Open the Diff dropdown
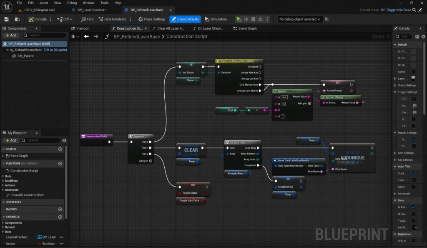 click(x=65, y=19)
